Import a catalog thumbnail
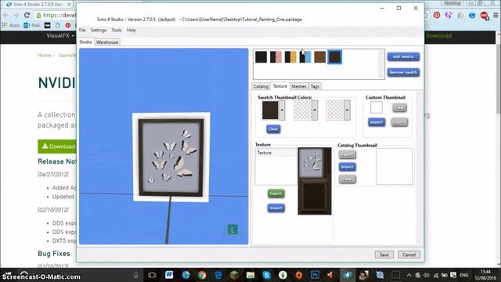The height and width of the screenshot is (282, 501). point(347,167)
